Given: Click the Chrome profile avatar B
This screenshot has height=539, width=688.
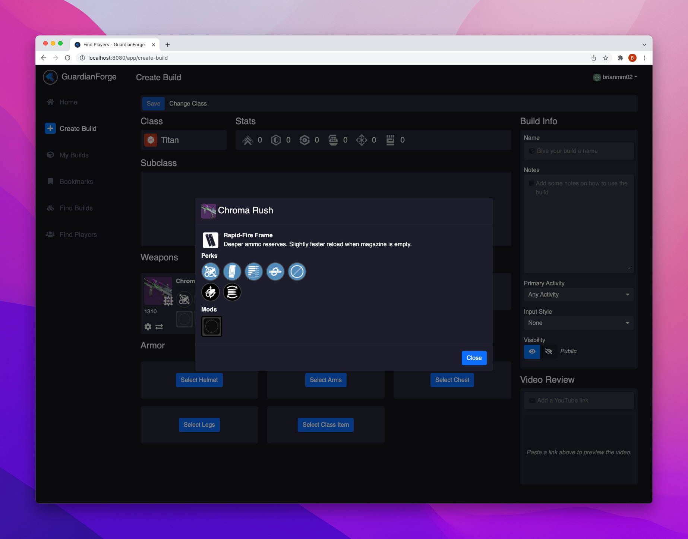Looking at the screenshot, I should (x=632, y=58).
